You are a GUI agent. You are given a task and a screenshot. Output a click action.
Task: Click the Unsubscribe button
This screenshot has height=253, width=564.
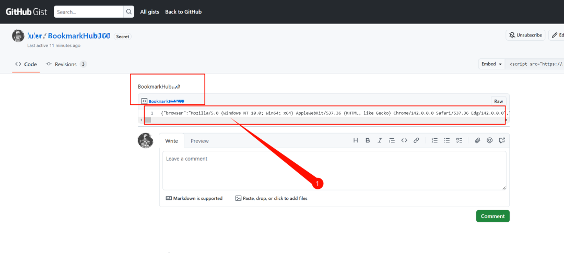point(525,35)
